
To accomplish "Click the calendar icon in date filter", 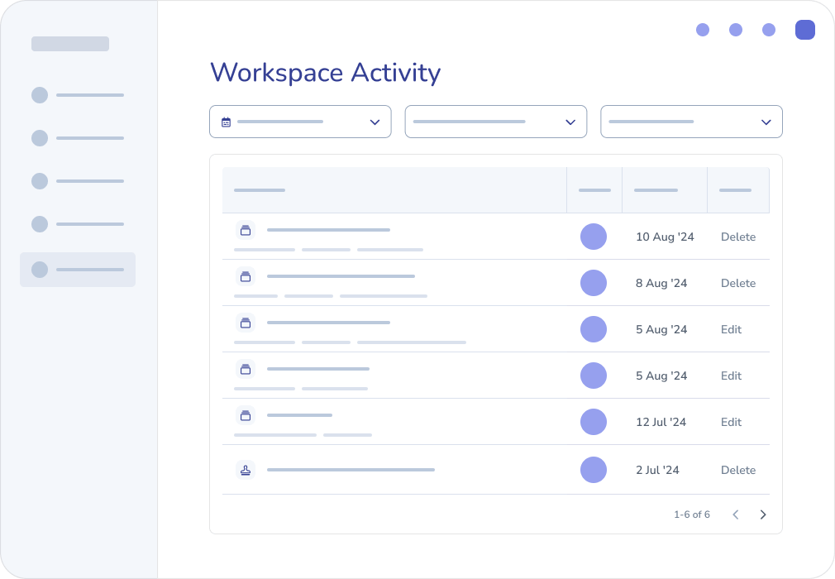I will (226, 122).
